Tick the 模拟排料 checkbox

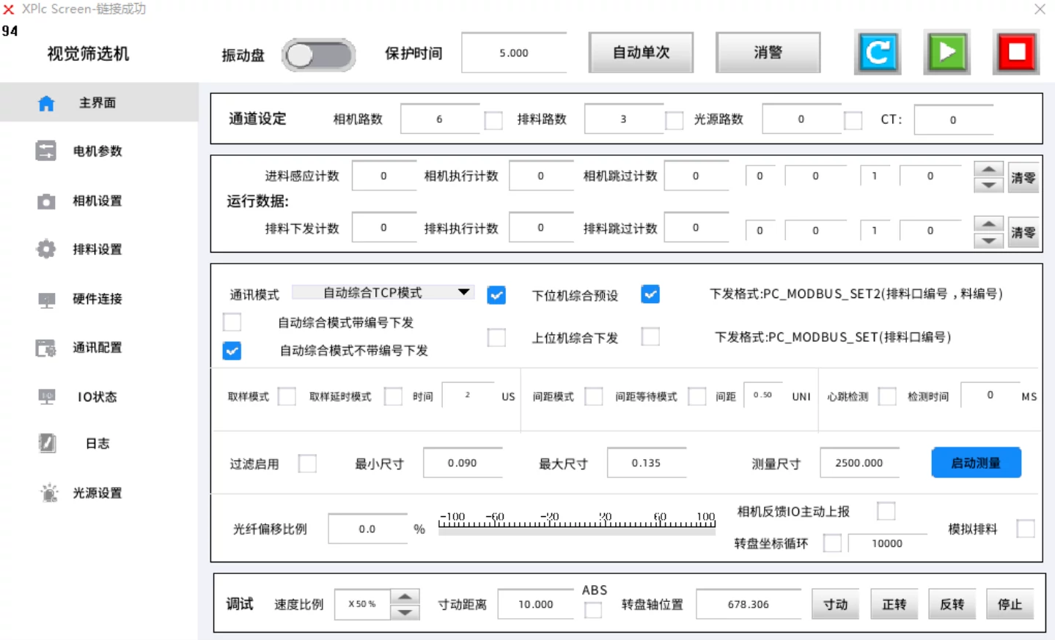1026,528
